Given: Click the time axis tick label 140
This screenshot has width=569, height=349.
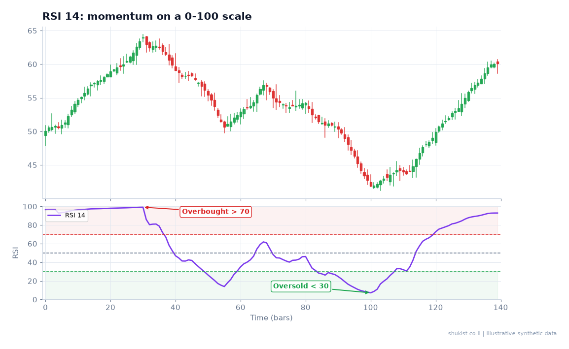Looking at the screenshot, I should pos(501,308).
